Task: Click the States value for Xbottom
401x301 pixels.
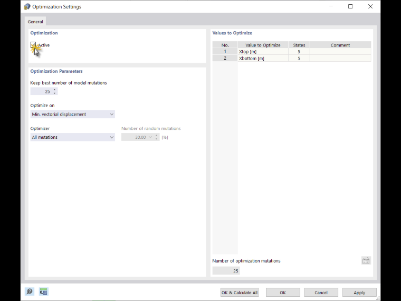Action: [299, 59]
